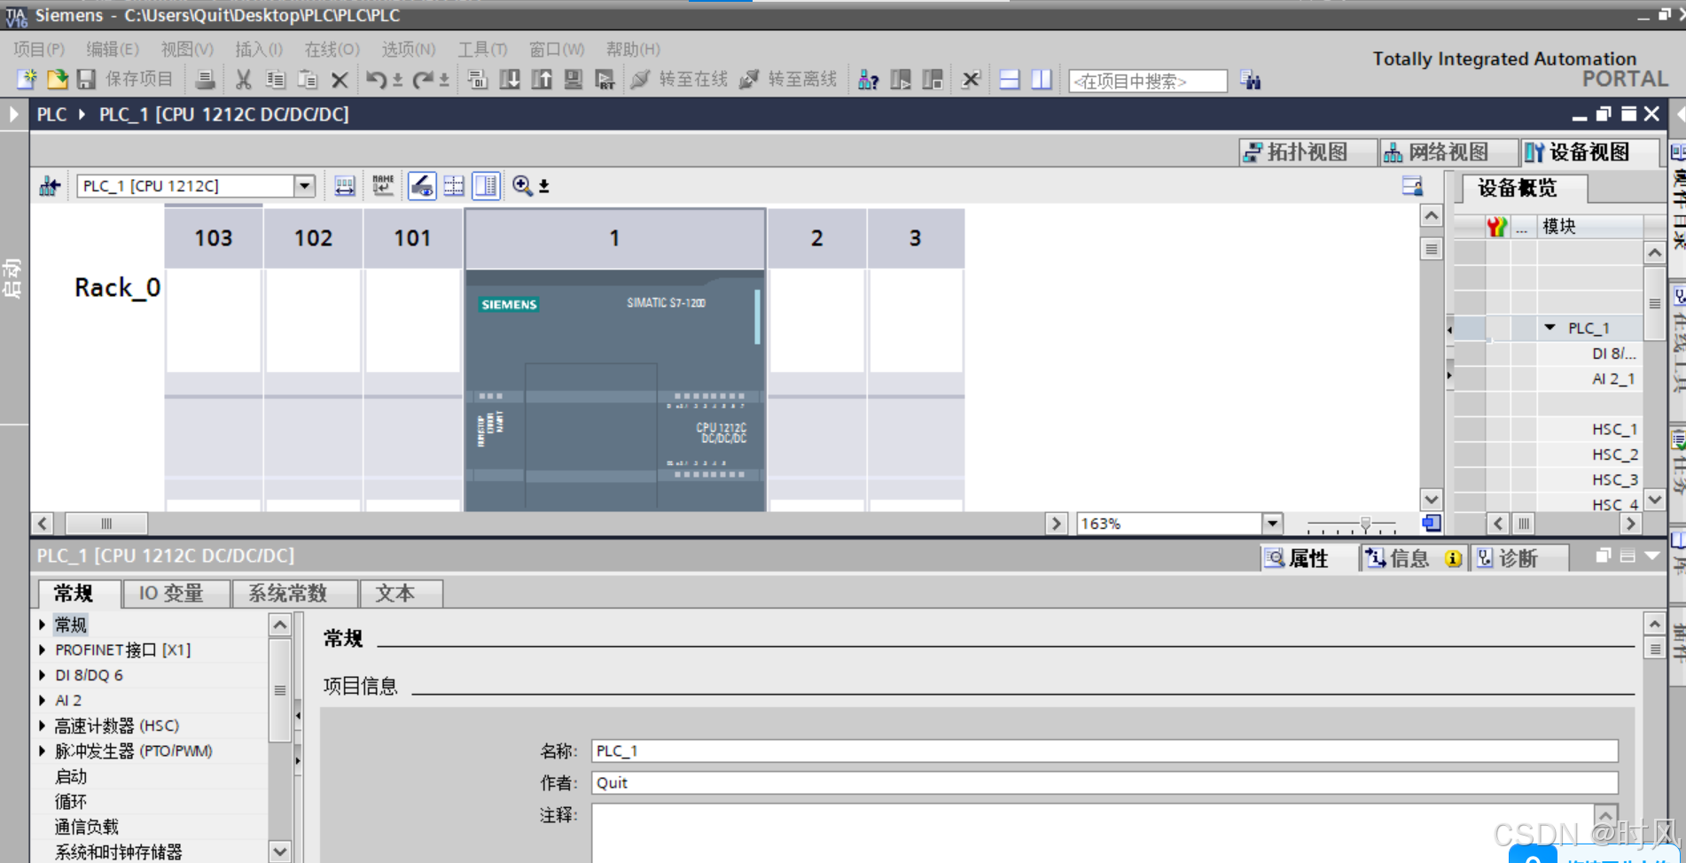Select the 通信负载 item in properties tree

(86, 828)
